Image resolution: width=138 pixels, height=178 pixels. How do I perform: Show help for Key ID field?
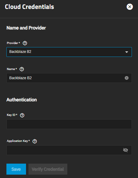tap(22, 115)
